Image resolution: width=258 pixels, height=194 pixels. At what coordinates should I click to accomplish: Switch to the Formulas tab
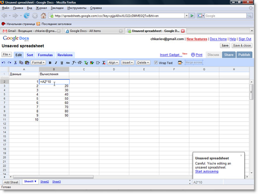pyautogui.click(x=45, y=55)
